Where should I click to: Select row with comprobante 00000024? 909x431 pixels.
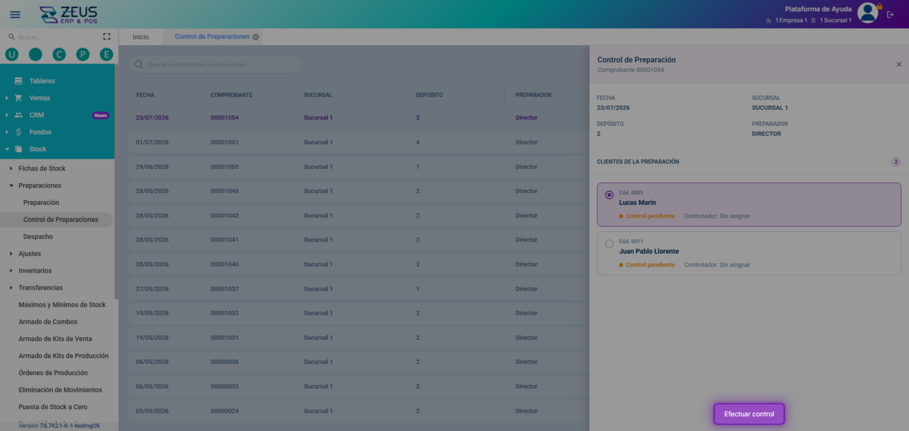[x=359, y=411]
